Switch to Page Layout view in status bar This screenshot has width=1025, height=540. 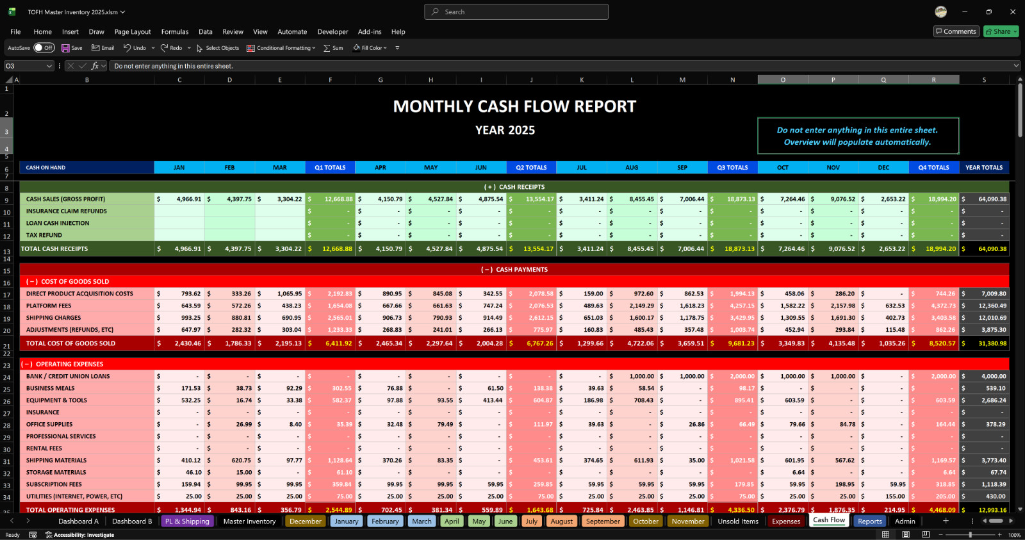pyautogui.click(x=906, y=535)
